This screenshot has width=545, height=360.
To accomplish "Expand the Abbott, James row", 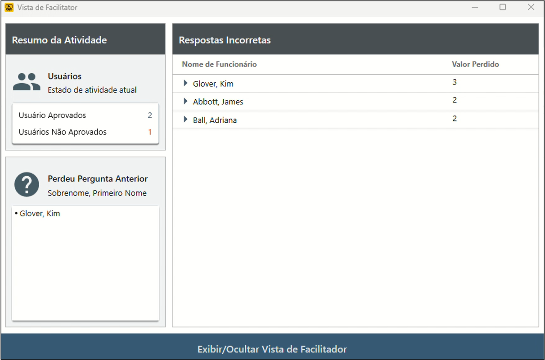I will (x=185, y=102).
